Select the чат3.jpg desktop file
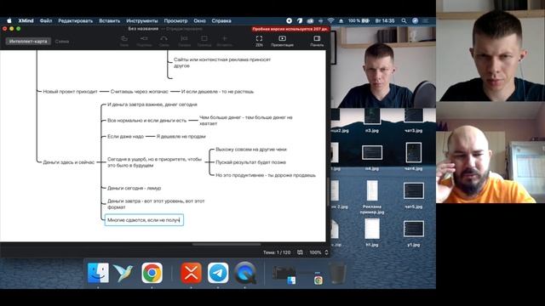The width and height of the screenshot is (545, 306). click(x=413, y=120)
